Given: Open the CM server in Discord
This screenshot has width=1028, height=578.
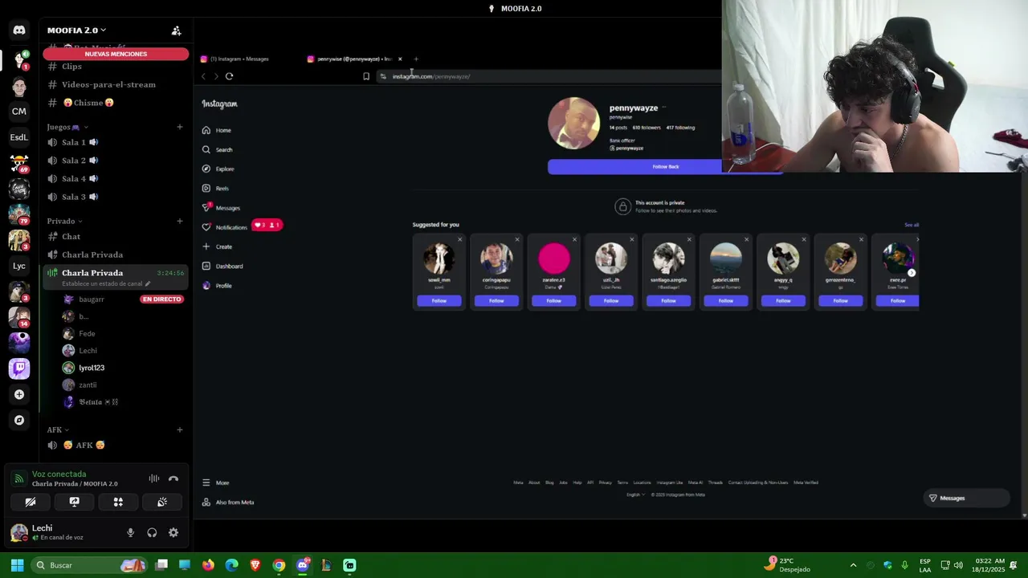Looking at the screenshot, I should click(x=19, y=112).
